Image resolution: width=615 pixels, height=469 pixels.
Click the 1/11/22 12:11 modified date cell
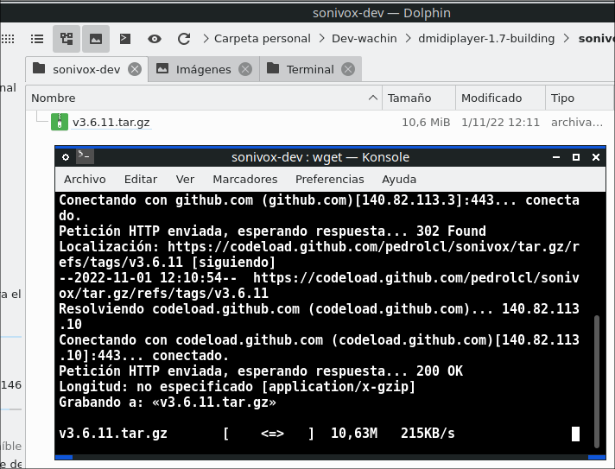500,123
